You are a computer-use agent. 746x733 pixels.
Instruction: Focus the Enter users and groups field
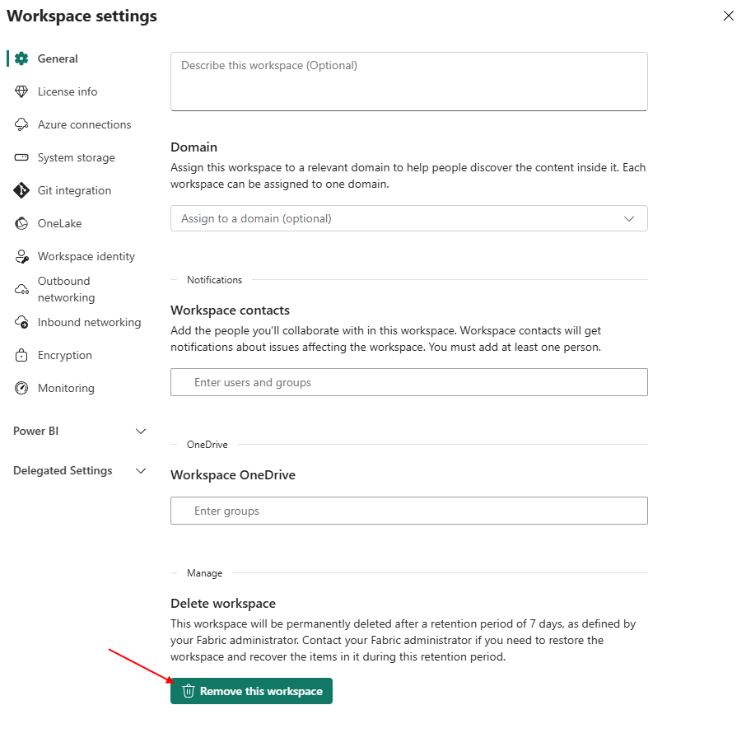point(408,382)
